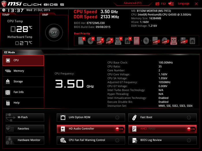Screen dimensions: 202x151
Task: Click the Storage drive icon in sidebar
Action: coord(8,81)
